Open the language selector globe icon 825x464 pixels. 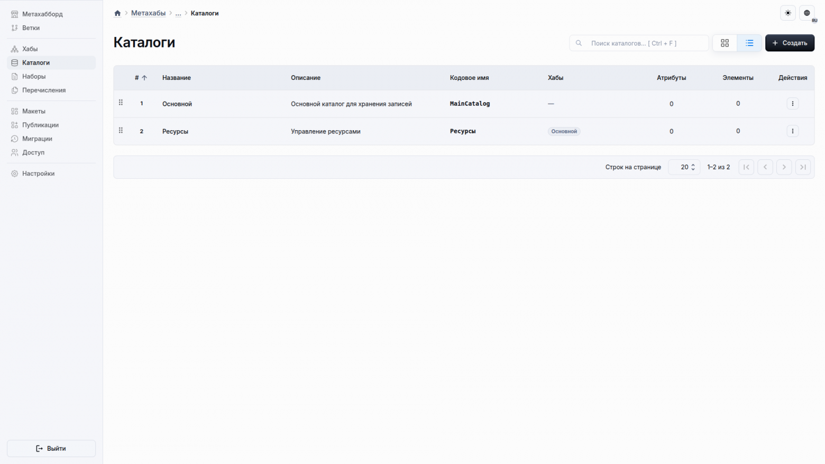pos(807,13)
